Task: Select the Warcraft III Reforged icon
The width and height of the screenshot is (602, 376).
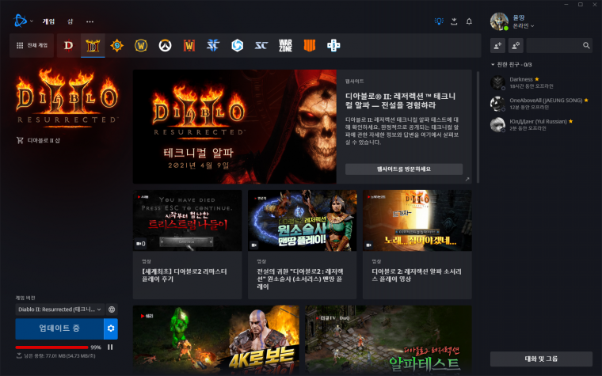Action: pyautogui.click(x=189, y=46)
